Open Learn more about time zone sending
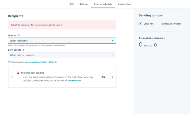Screen dimensions: 190x114 pos(75,80)
